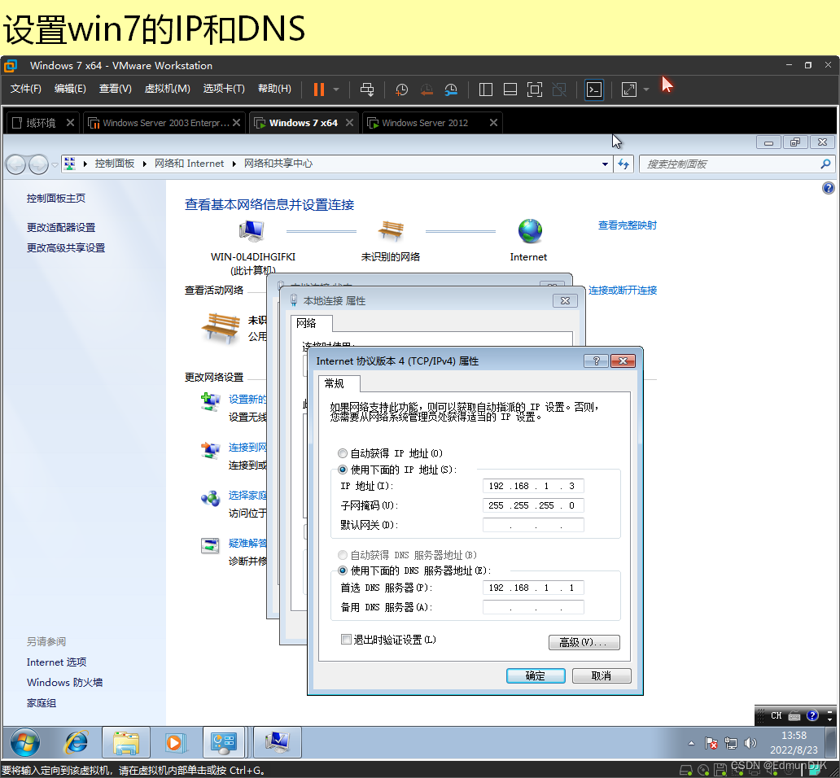840x778 pixels.
Task: Open Windows Media Player taskbar icon
Action: point(174,743)
